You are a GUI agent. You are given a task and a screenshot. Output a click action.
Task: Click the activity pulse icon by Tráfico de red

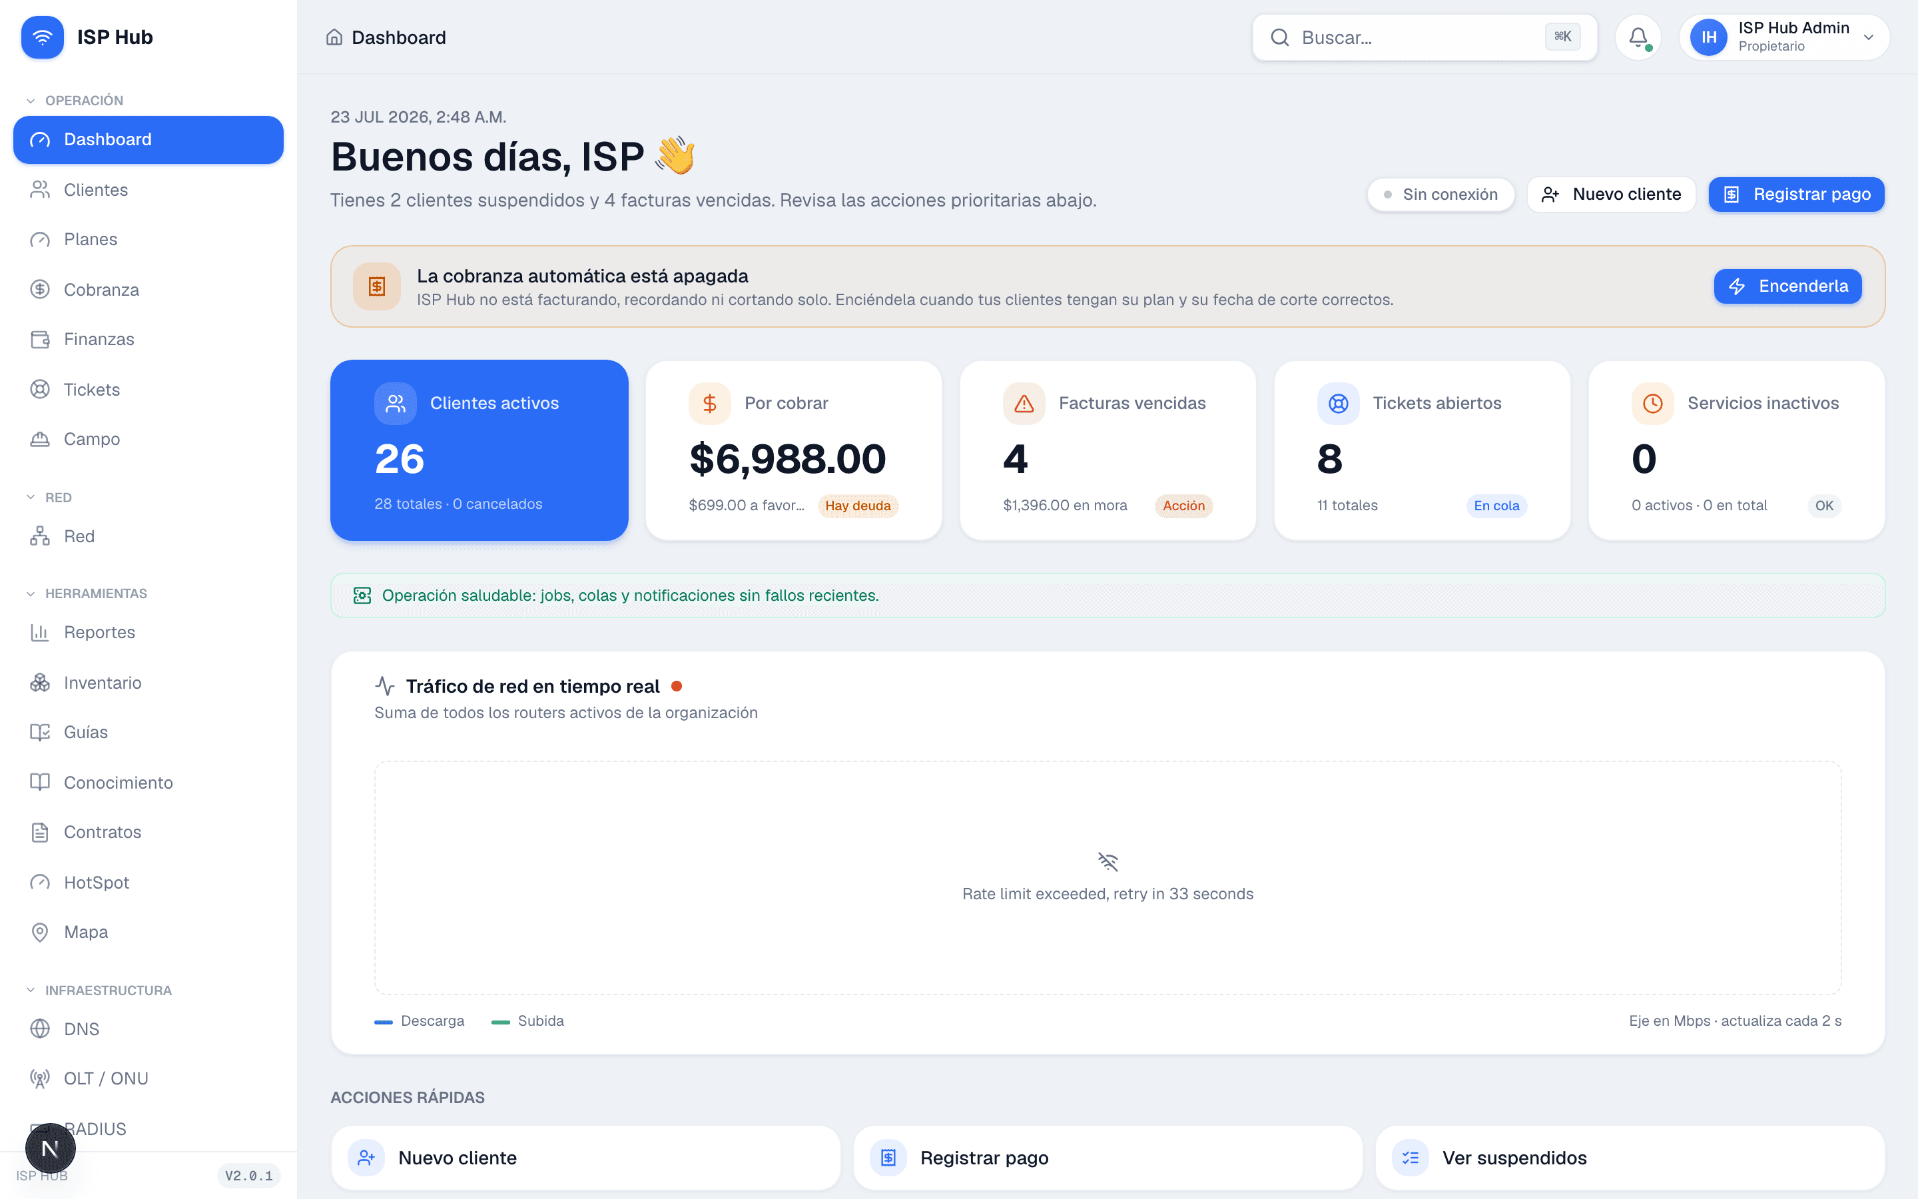click(385, 686)
